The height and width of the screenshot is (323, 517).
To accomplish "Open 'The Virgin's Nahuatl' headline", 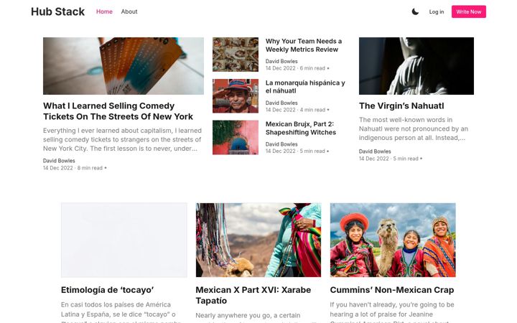I will point(401,106).
